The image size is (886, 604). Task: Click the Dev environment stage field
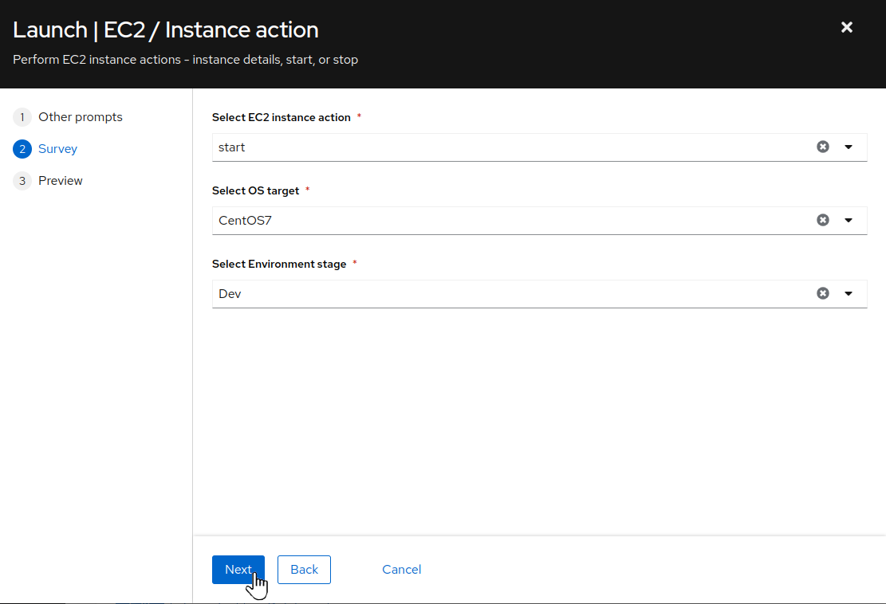(510, 294)
